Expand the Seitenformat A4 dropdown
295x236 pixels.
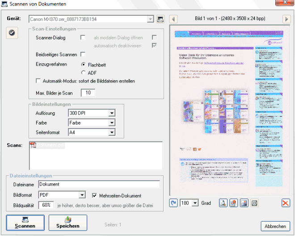[x=111, y=132]
